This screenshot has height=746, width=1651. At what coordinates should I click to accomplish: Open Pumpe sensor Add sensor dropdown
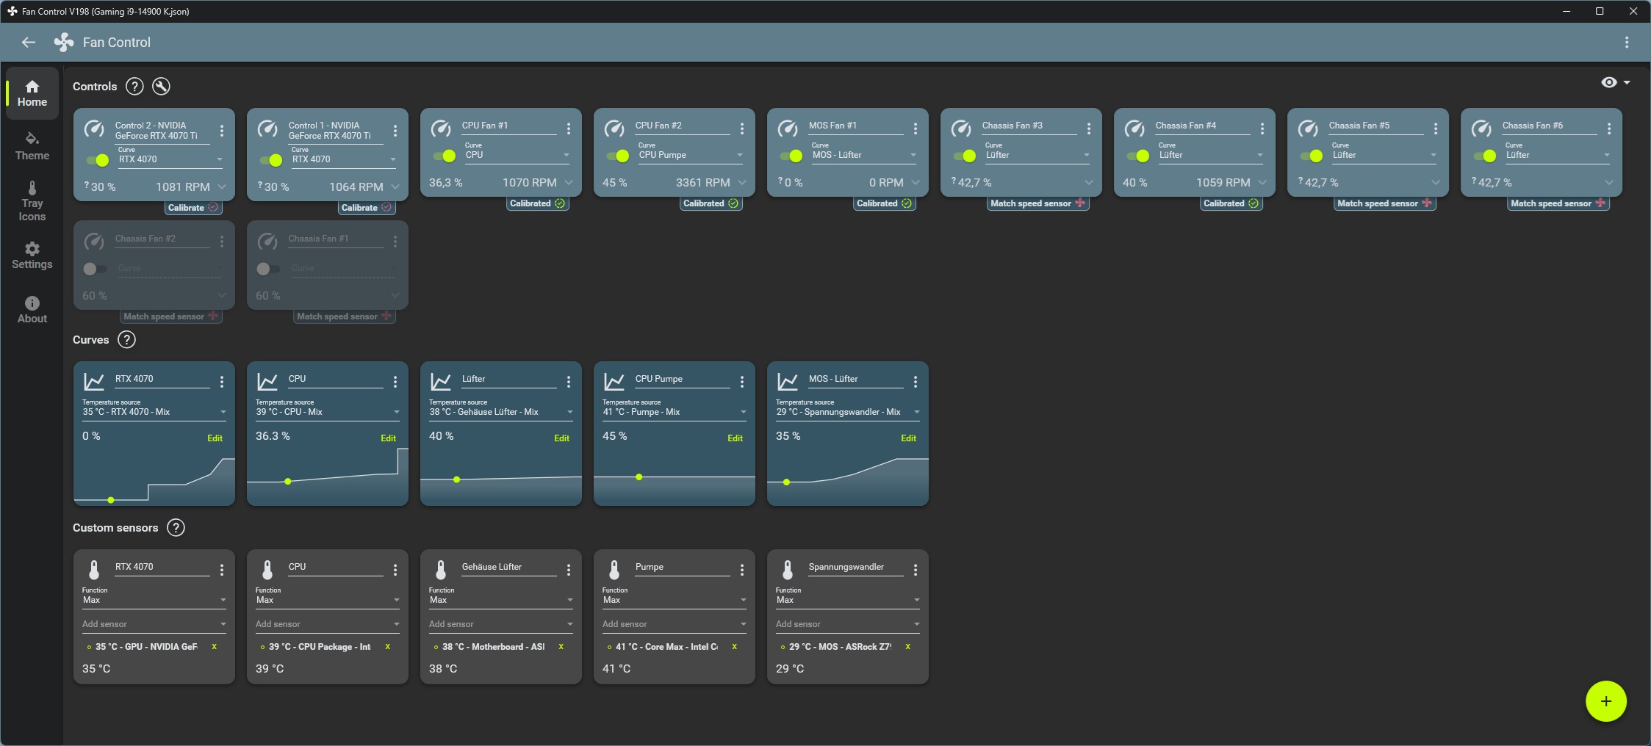675,624
